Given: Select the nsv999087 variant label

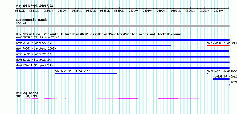Looking at the screenshot, I should [x=225, y=76].
